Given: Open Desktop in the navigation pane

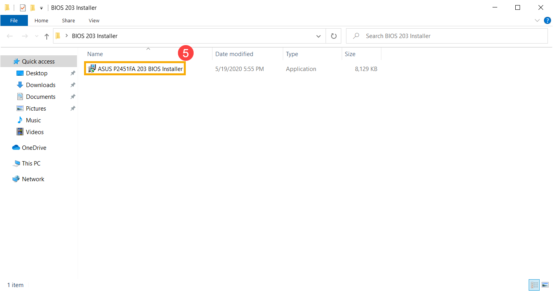Looking at the screenshot, I should click(x=37, y=73).
